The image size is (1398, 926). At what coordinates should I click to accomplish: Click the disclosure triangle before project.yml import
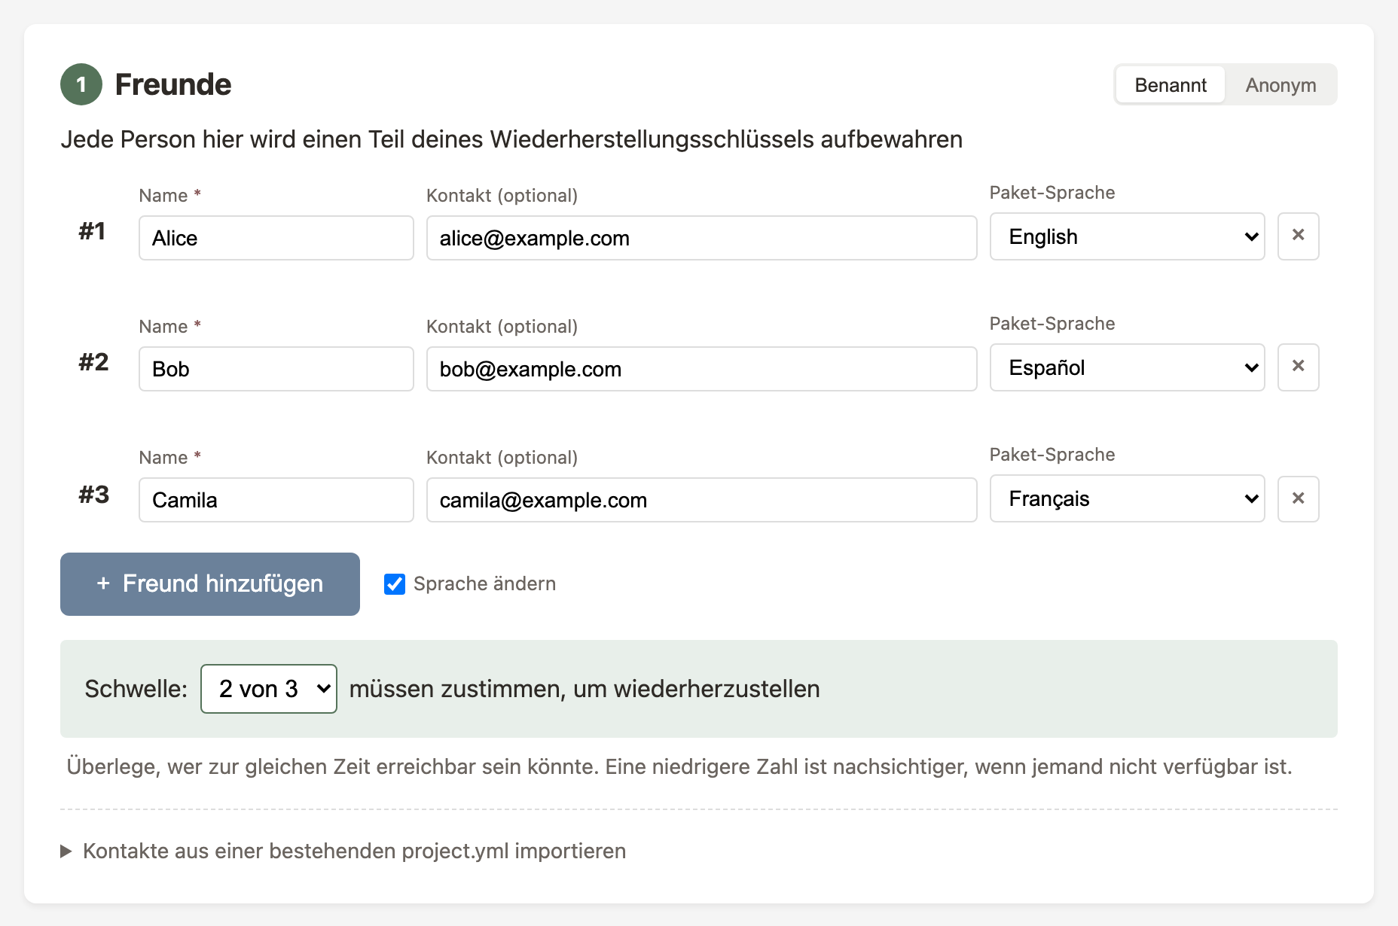pyautogui.click(x=66, y=851)
